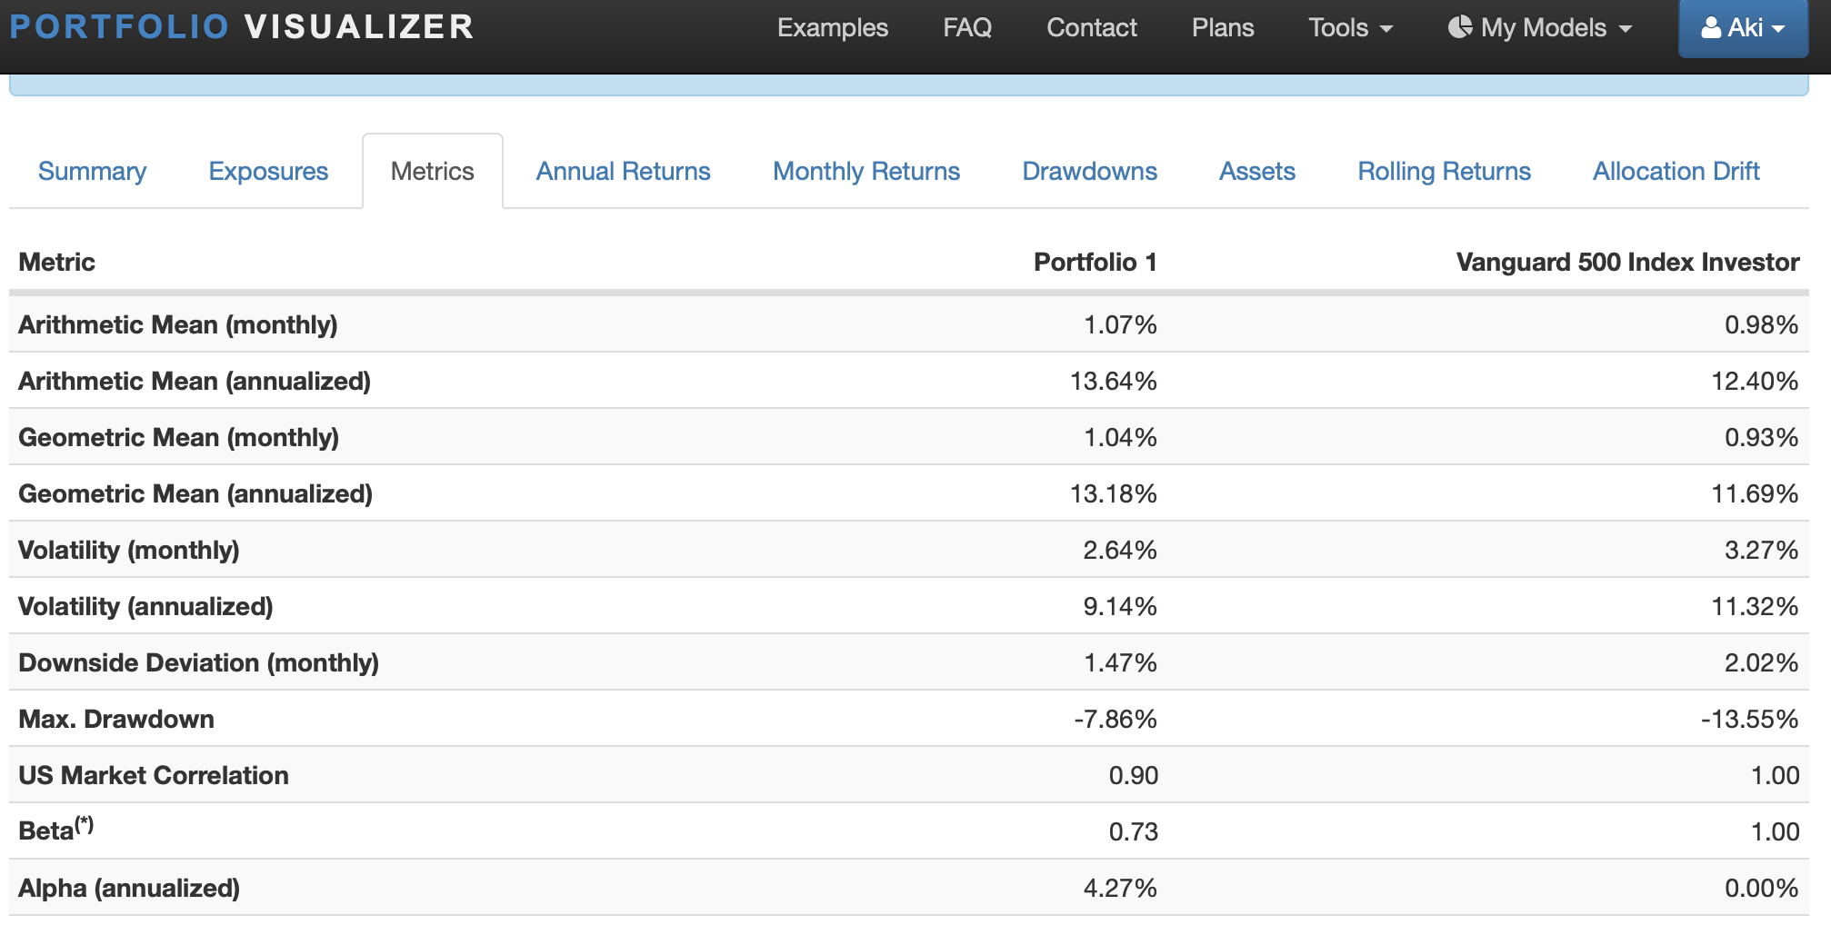Click the 0.98% Vanguard value
Viewport: 1831px width, 925px height.
coord(1762,324)
